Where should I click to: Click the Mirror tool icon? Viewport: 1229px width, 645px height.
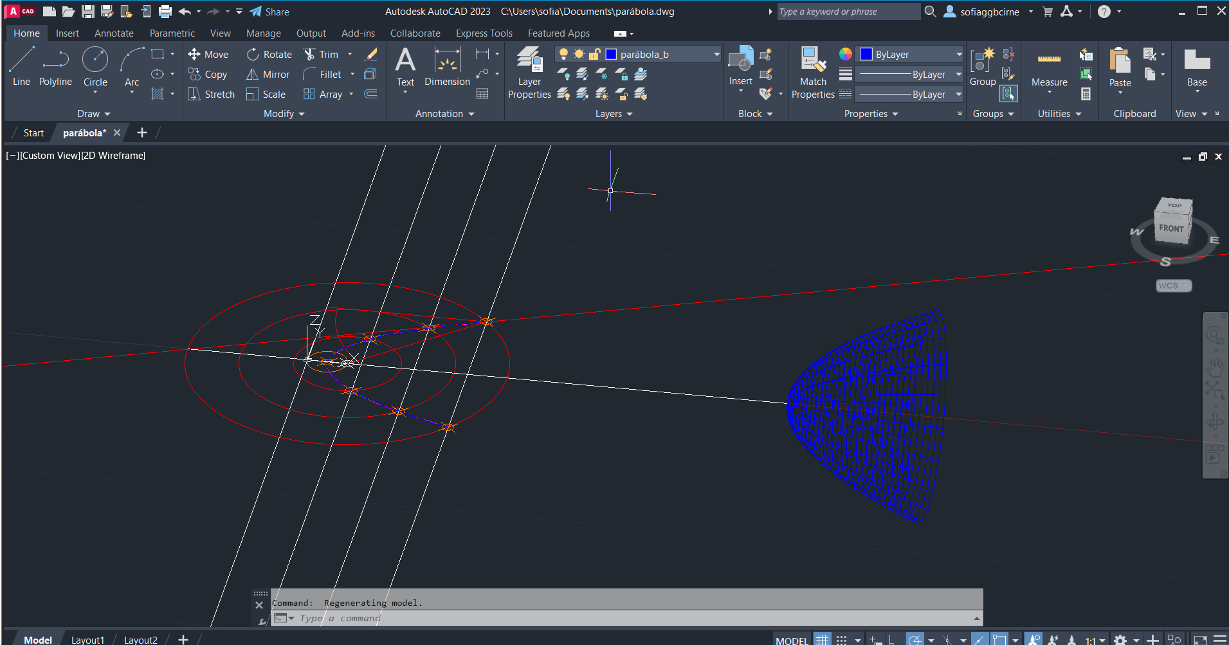tap(253, 75)
